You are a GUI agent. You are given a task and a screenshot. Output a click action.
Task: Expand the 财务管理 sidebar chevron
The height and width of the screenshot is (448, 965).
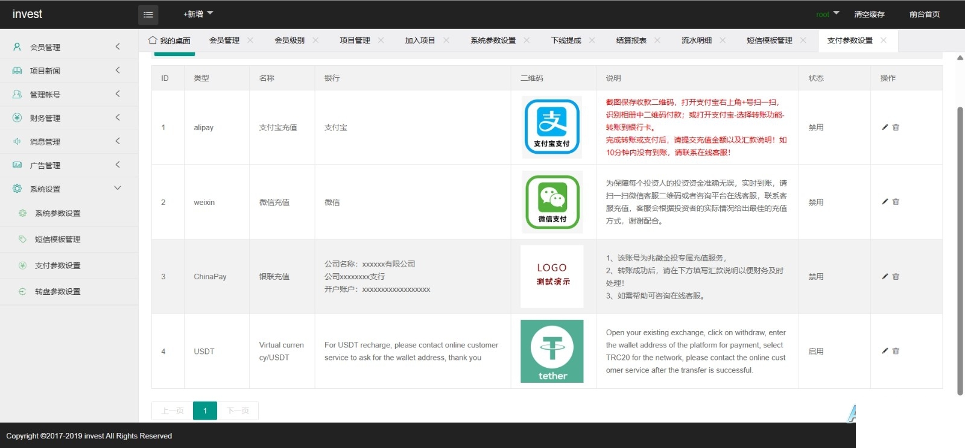[x=118, y=118]
